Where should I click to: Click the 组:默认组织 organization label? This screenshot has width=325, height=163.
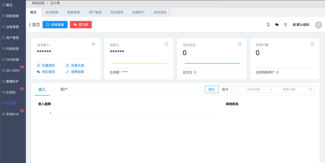pyautogui.click(x=301, y=25)
